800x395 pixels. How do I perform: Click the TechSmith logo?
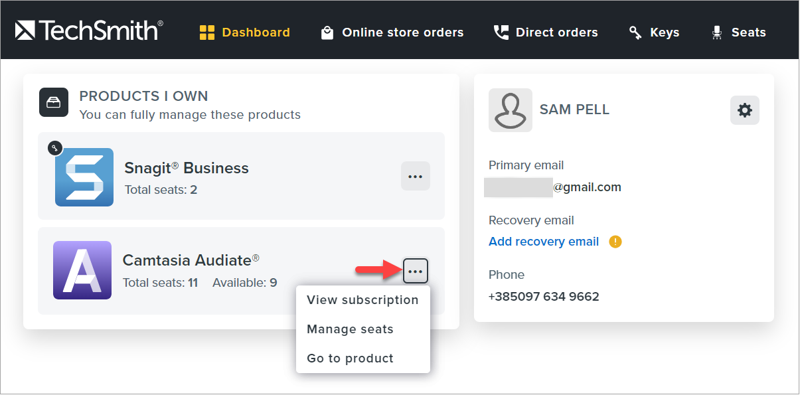pyautogui.click(x=89, y=31)
